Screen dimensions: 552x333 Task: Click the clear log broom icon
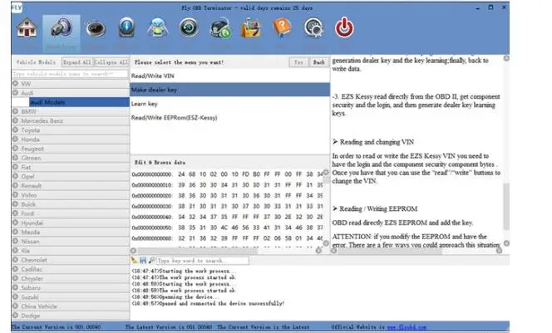click(134, 260)
